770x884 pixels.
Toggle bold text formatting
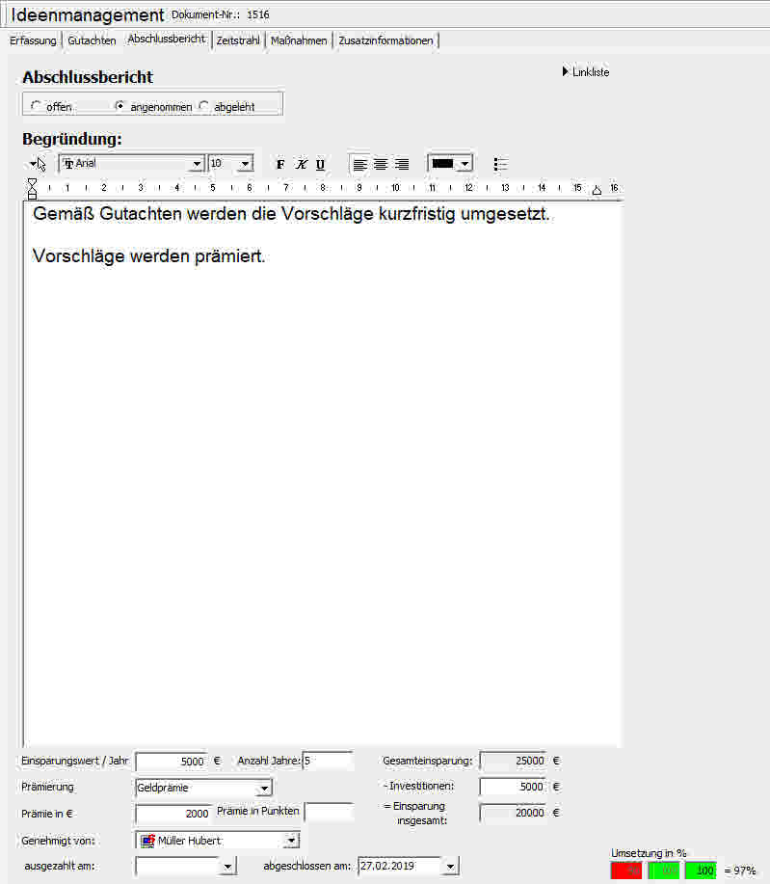280,164
